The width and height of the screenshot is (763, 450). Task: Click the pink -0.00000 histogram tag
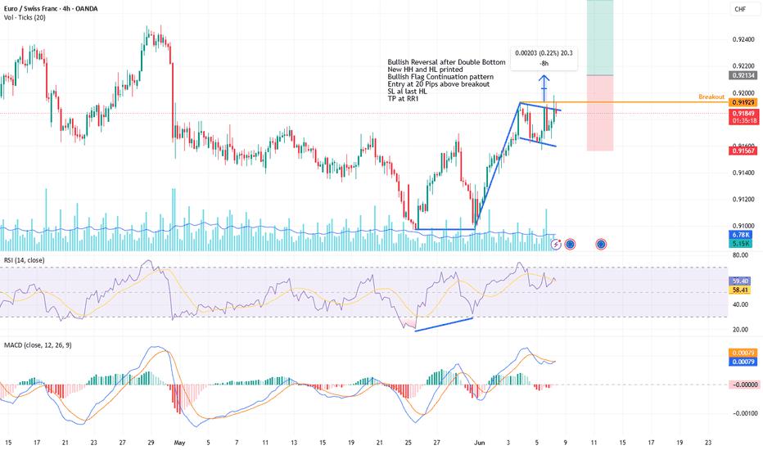[x=744, y=385]
